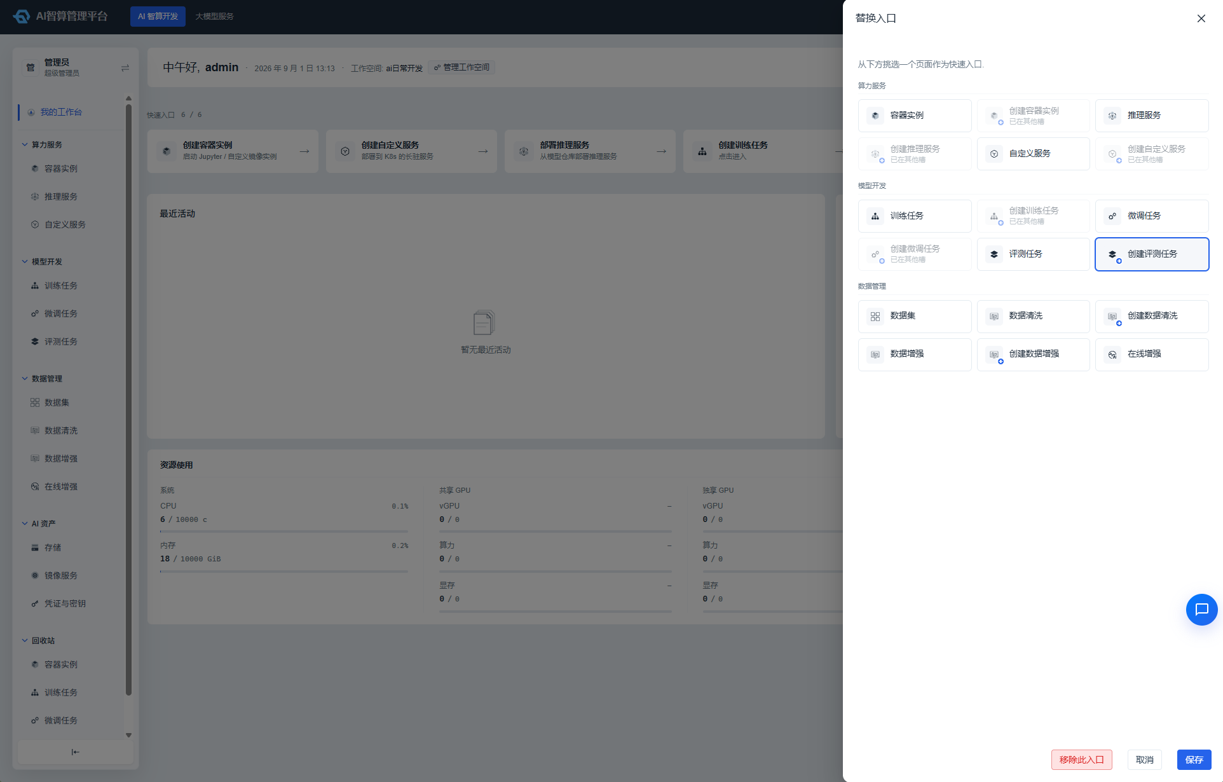Image resolution: width=1223 pixels, height=782 pixels.
Task: Select the 创建评测任务 entry option
Action: click(x=1152, y=254)
